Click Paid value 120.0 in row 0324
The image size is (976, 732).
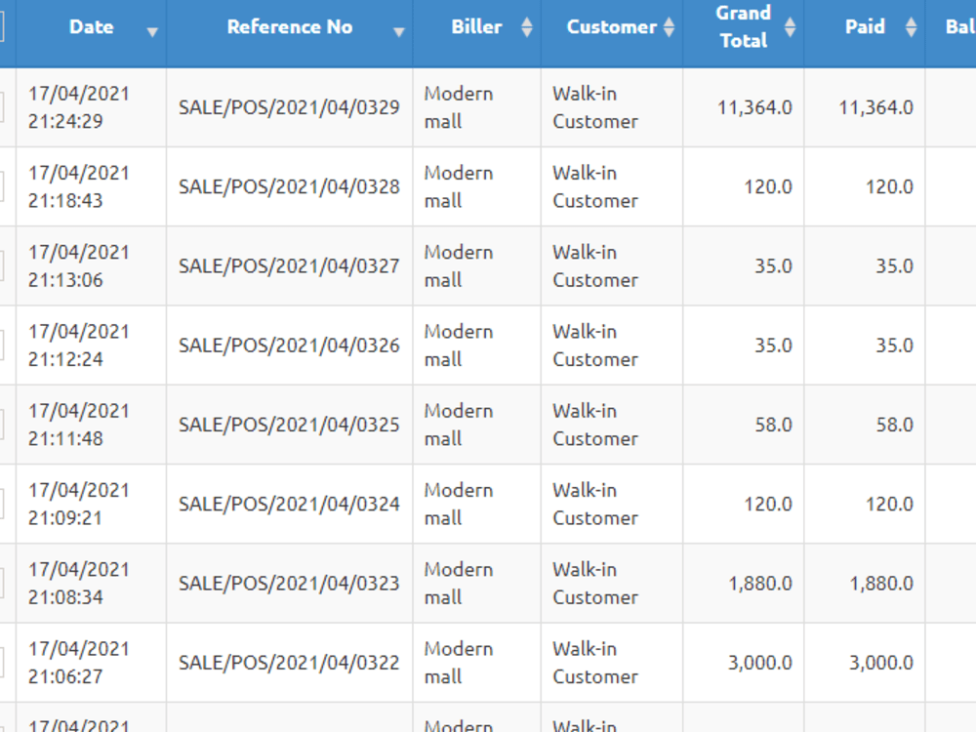(889, 505)
